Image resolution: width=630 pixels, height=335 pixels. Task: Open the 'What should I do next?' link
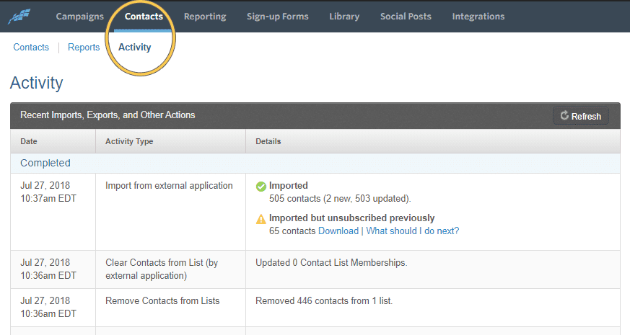412,231
